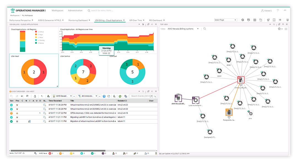
Task: Expand the Event Browser panel menu arrow
Action: (139, 91)
